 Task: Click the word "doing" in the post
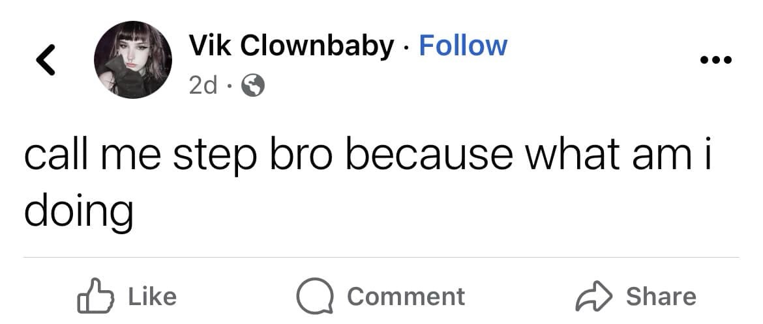78,212
